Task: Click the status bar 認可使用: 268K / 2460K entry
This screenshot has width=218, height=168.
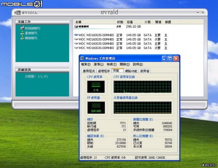Action: 150,157
